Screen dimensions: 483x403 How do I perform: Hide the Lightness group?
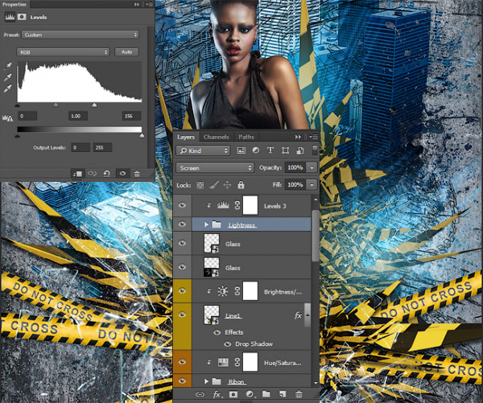click(x=183, y=224)
